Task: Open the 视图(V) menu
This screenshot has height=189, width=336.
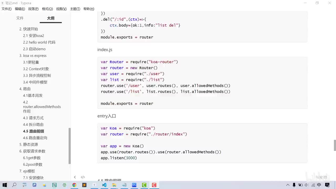Action: [61, 9]
